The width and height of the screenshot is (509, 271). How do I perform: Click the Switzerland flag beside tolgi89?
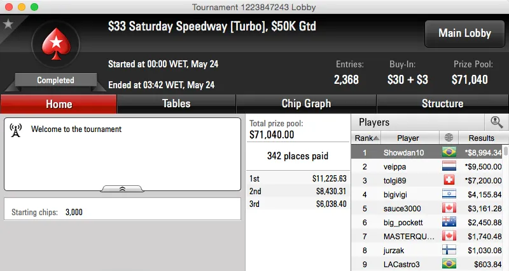[449, 180]
